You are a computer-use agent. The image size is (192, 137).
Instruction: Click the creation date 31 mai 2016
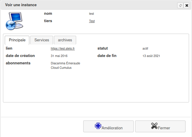[59, 56]
